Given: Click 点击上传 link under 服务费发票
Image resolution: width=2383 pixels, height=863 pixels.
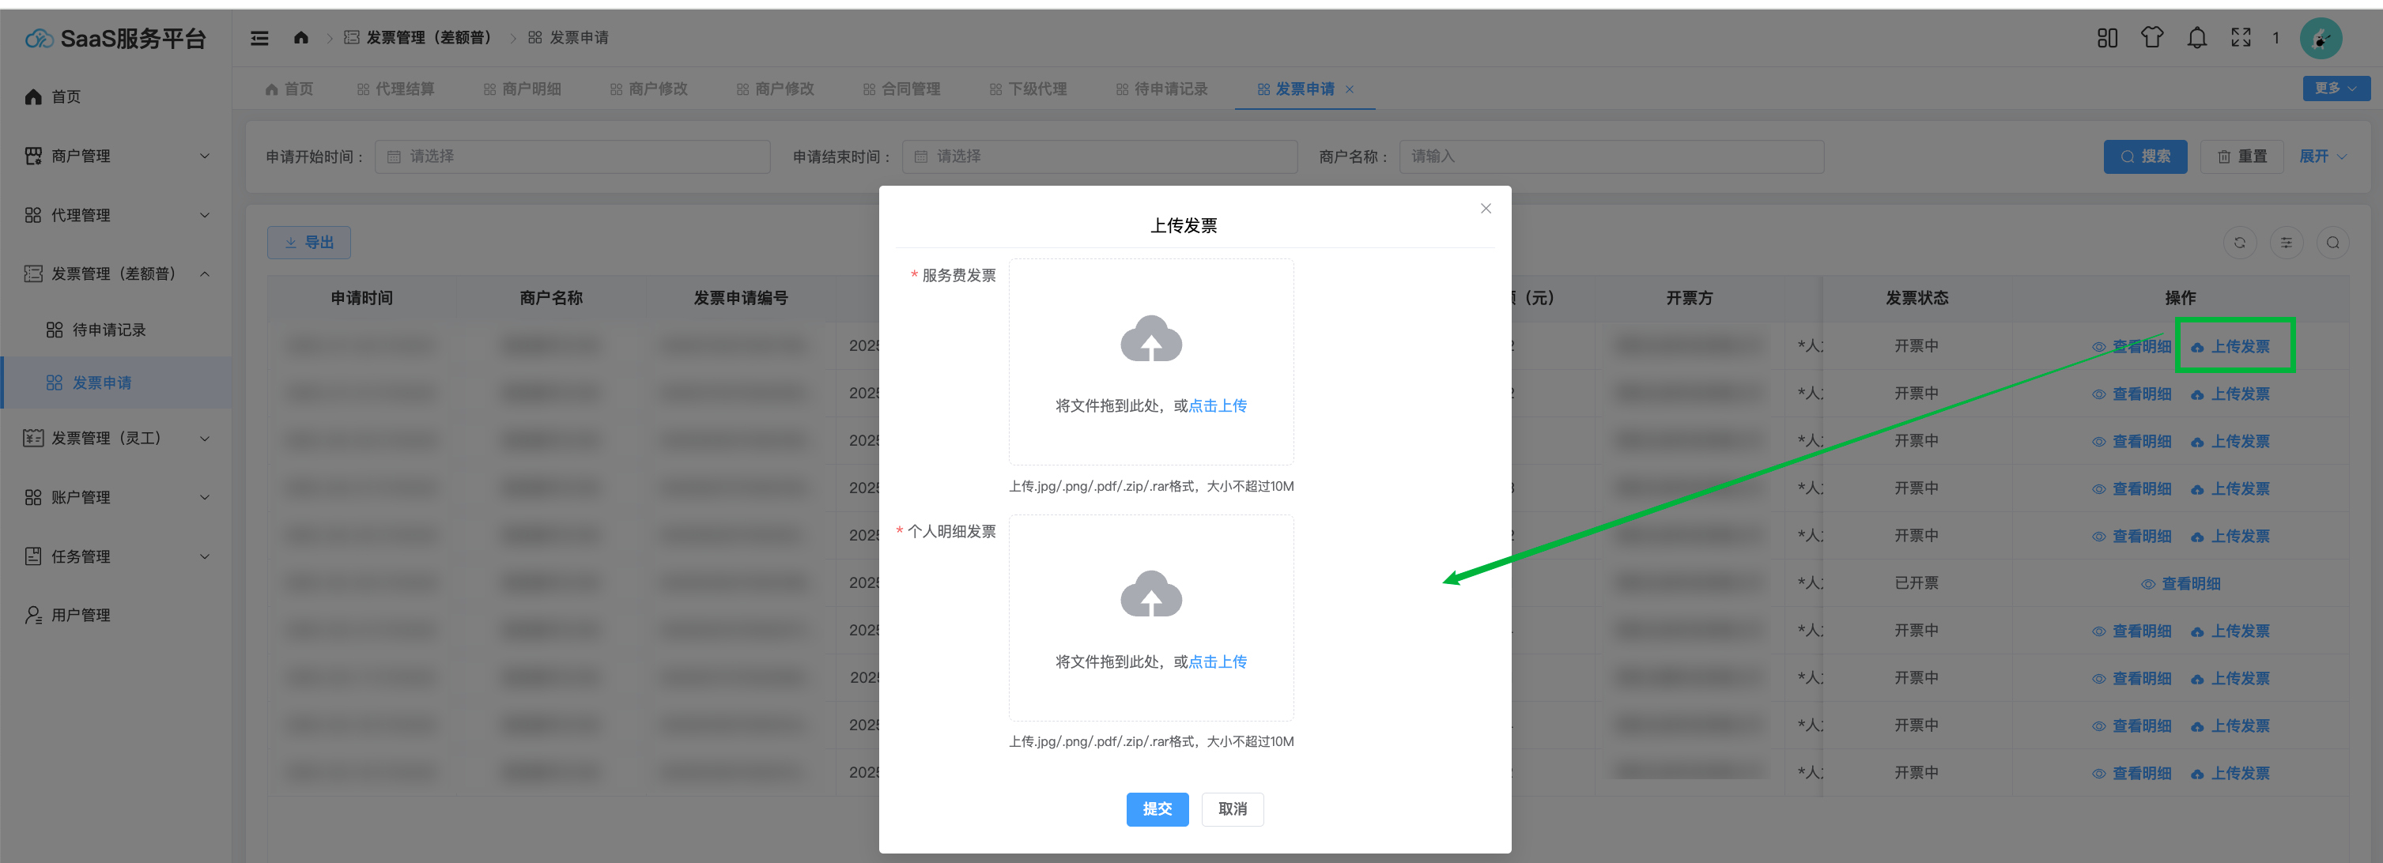Looking at the screenshot, I should point(1218,406).
